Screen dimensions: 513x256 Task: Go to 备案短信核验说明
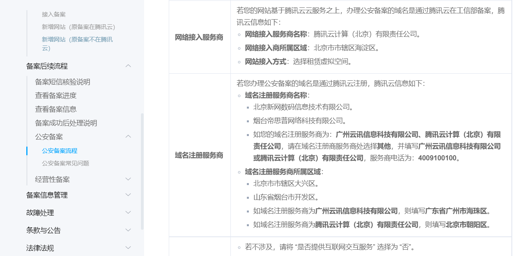click(x=63, y=82)
